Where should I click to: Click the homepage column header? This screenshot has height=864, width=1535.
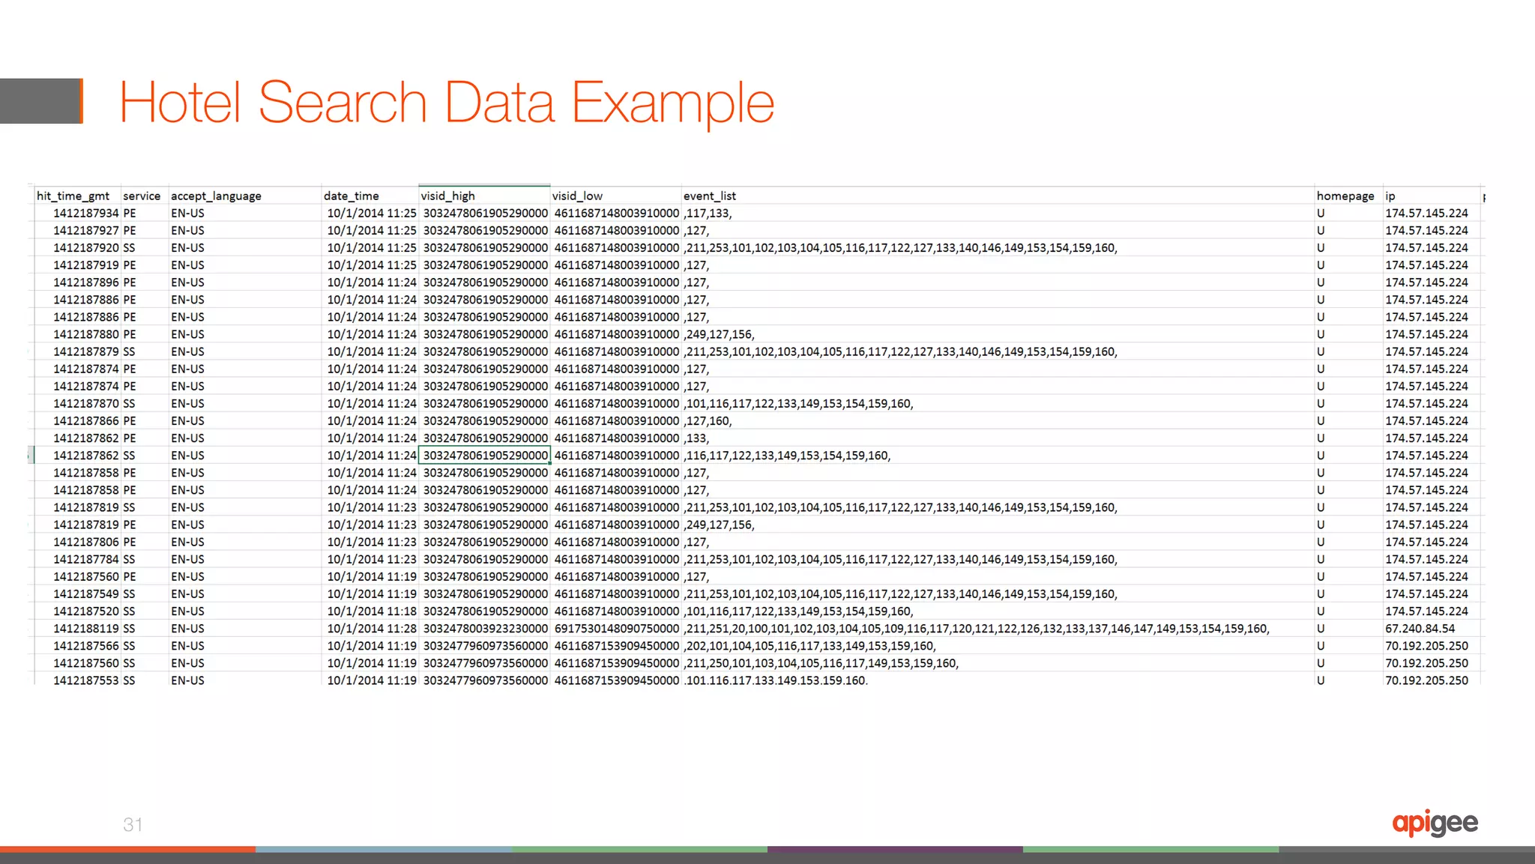tap(1348, 196)
